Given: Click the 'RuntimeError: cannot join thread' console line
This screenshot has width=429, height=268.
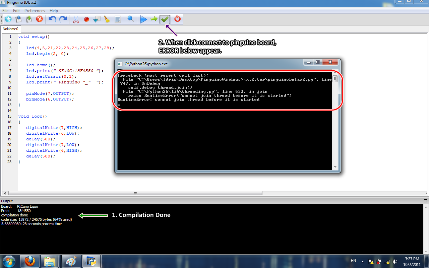Looking at the screenshot, I should pos(188,99).
